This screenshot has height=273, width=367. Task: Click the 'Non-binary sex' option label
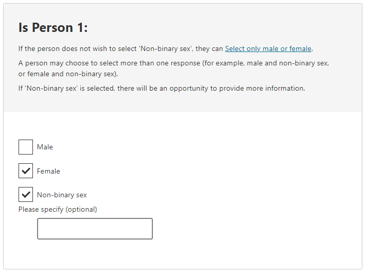click(x=62, y=195)
